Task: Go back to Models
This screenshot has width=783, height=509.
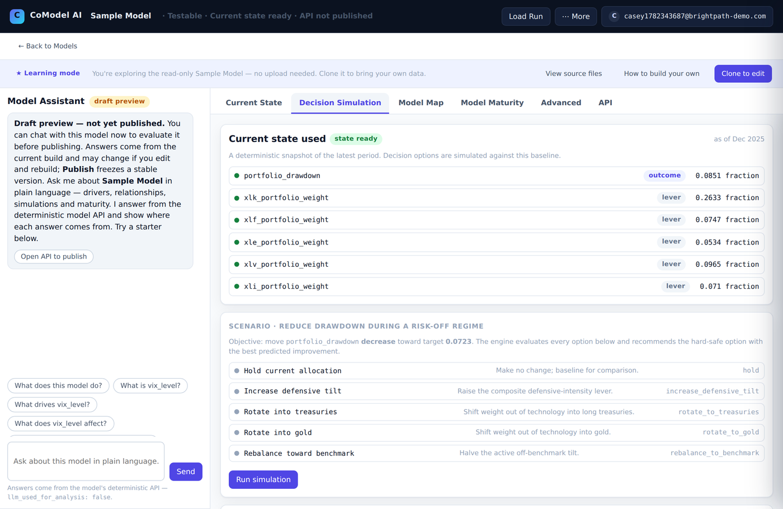Action: click(48, 46)
